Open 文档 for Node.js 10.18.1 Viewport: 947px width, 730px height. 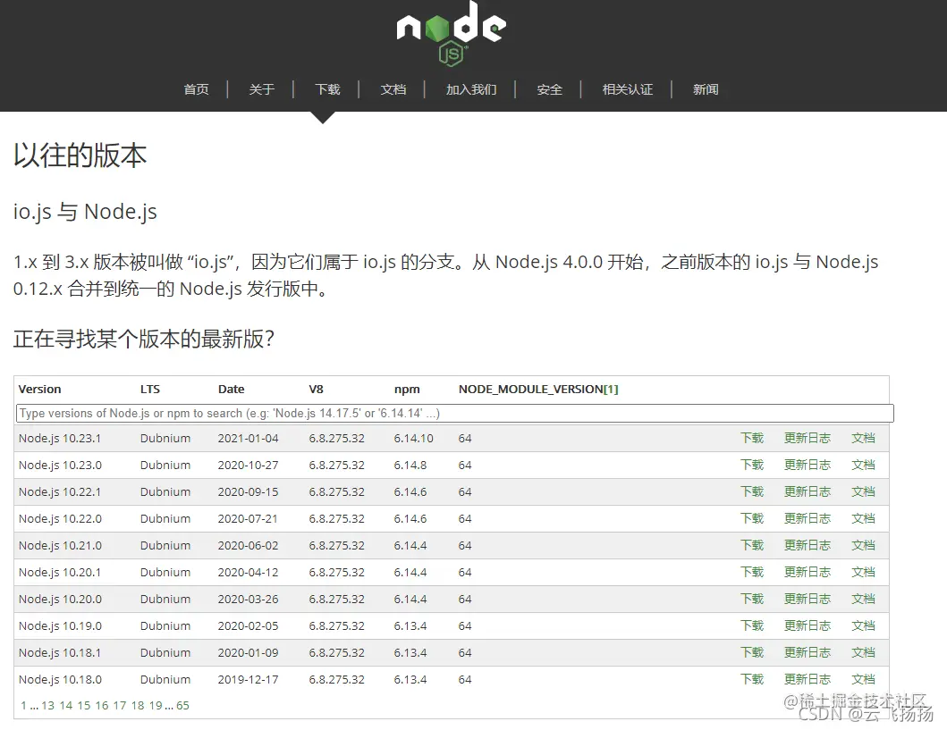pyautogui.click(x=864, y=652)
